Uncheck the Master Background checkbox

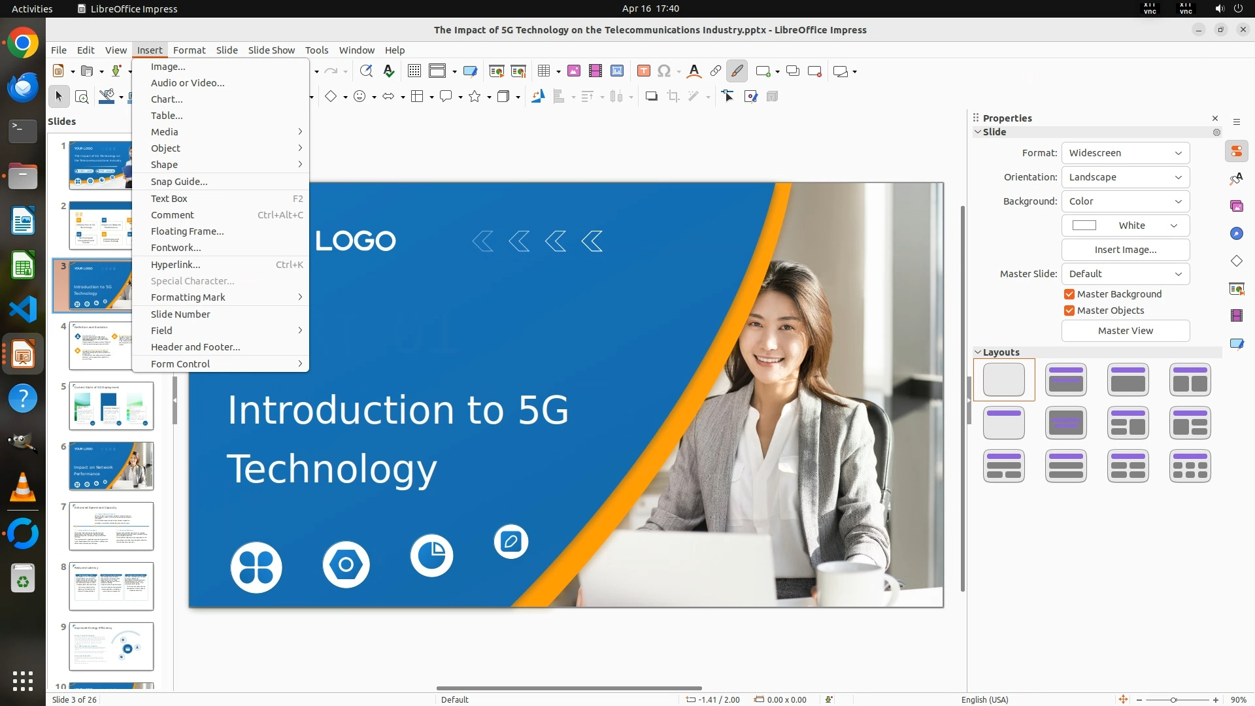[x=1069, y=294]
